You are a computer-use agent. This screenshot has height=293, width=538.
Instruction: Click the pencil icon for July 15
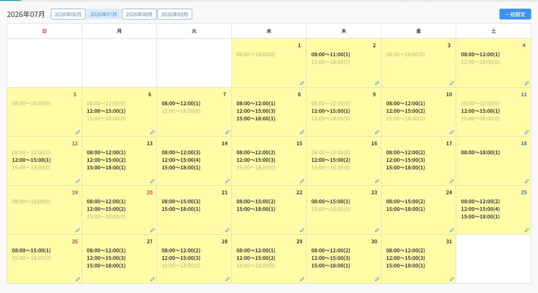click(302, 181)
